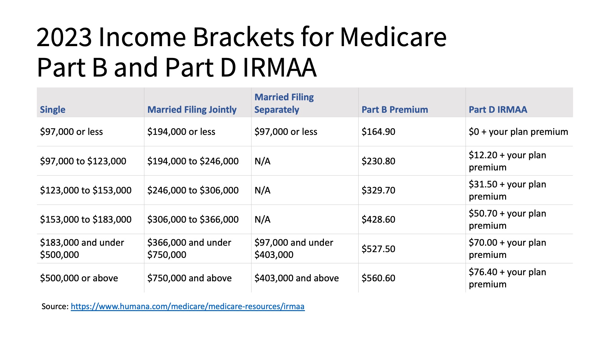
Task: Select the $560.60 premium cell
Action: pyautogui.click(x=378, y=278)
